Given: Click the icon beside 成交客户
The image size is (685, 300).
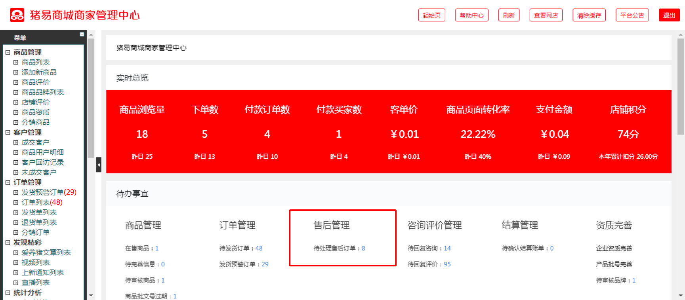Looking at the screenshot, I should (16, 142).
